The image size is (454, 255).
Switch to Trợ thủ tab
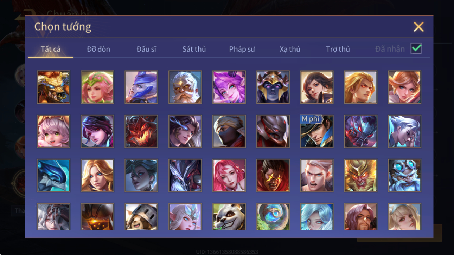[338, 49]
